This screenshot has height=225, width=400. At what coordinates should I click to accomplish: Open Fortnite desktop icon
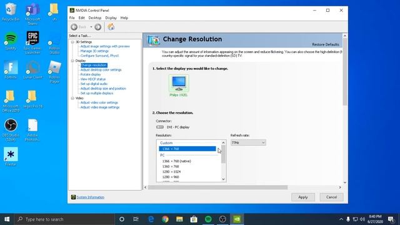click(11, 70)
